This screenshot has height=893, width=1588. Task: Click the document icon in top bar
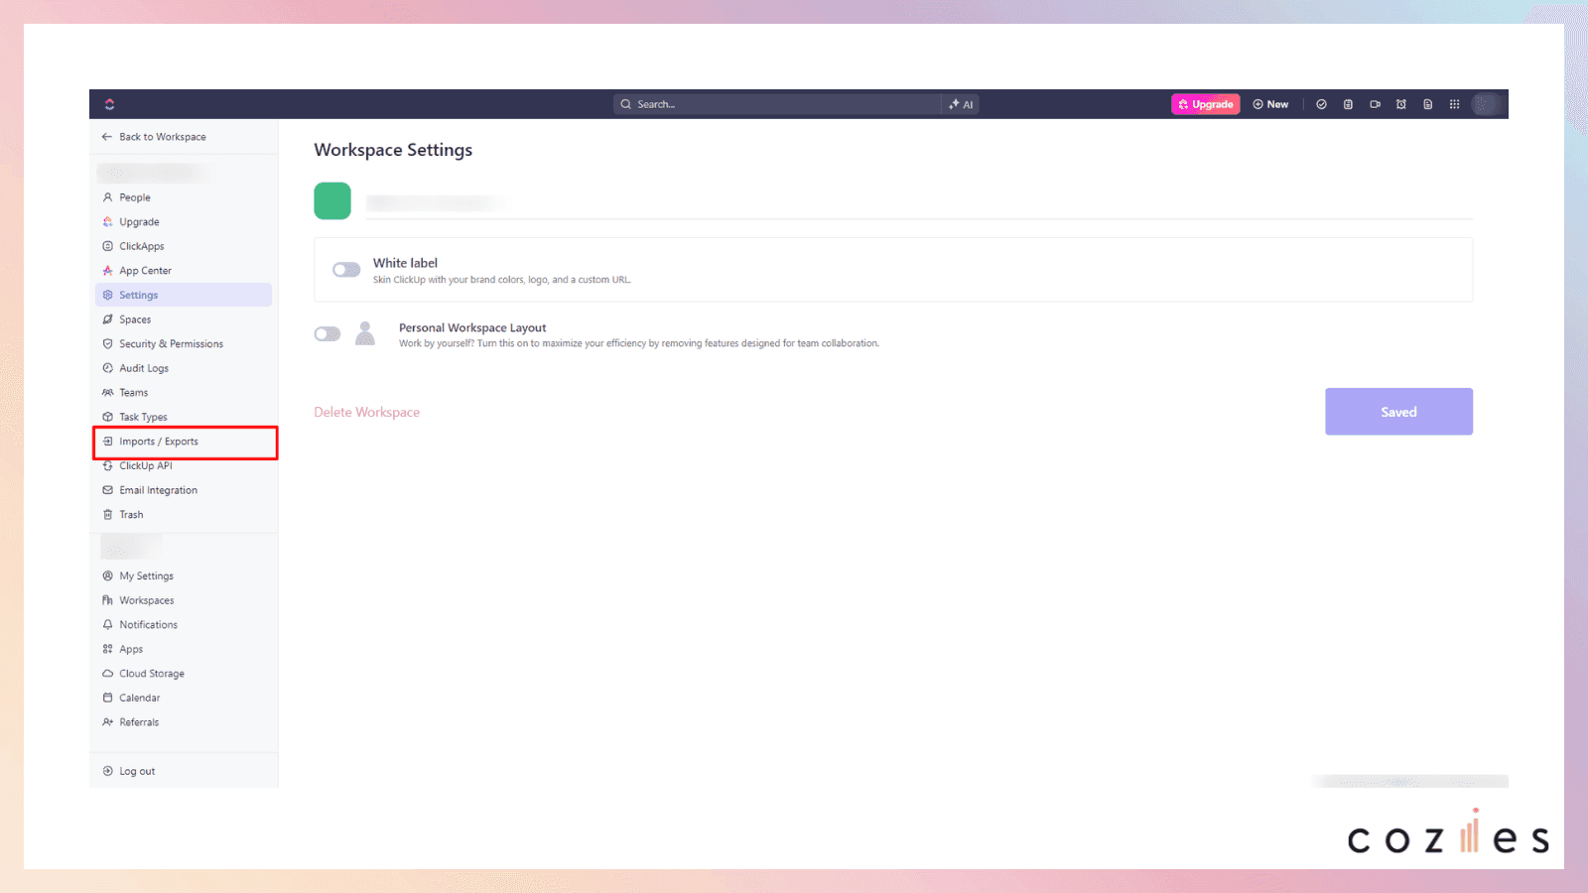point(1428,104)
